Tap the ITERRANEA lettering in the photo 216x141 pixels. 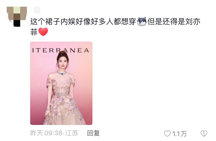60,50
